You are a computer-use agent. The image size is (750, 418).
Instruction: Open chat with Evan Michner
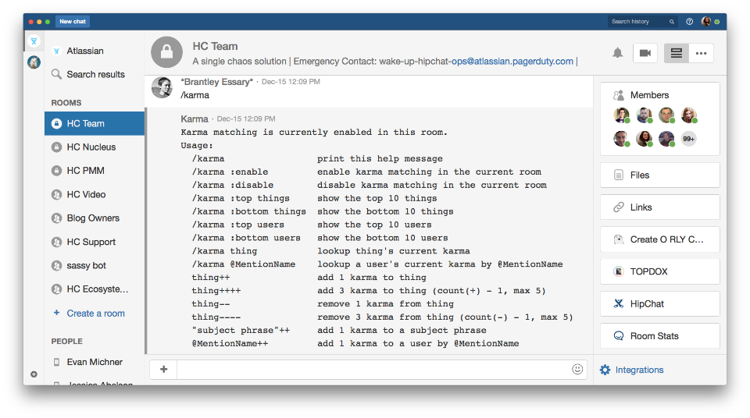[x=95, y=362]
